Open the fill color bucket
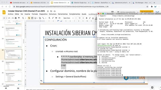The width and height of the screenshot is (161, 90). pos(49,18)
